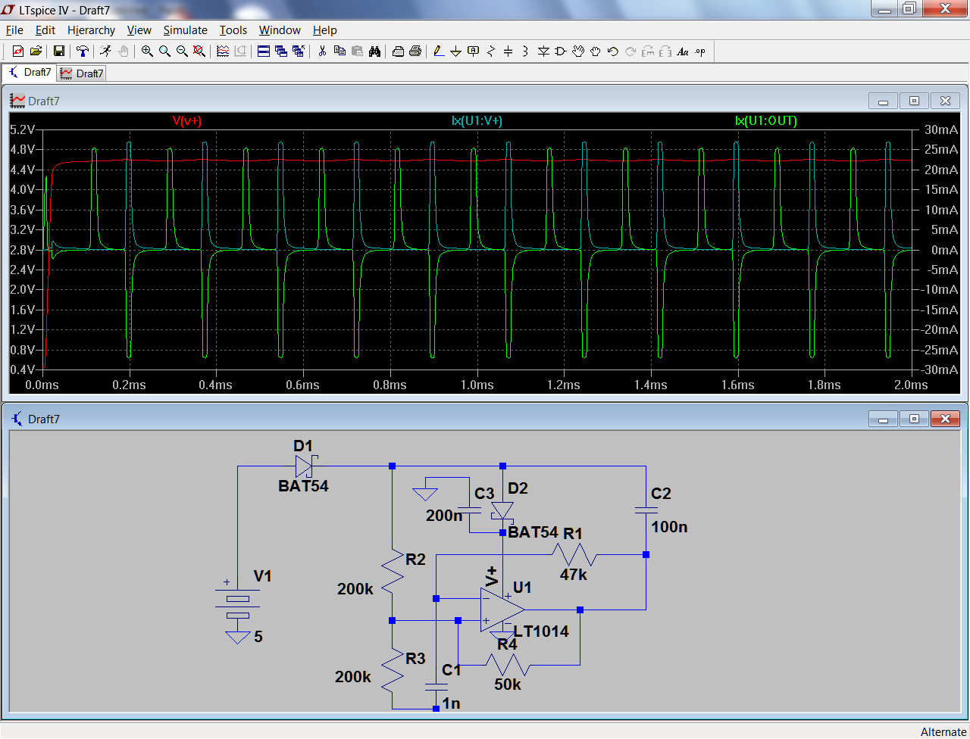Click the R3 resistor label

click(416, 659)
